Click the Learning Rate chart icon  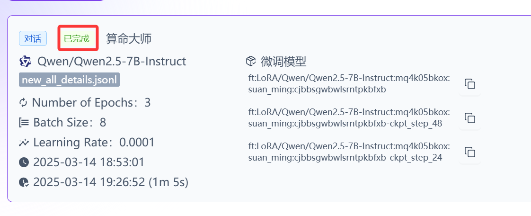click(24, 143)
